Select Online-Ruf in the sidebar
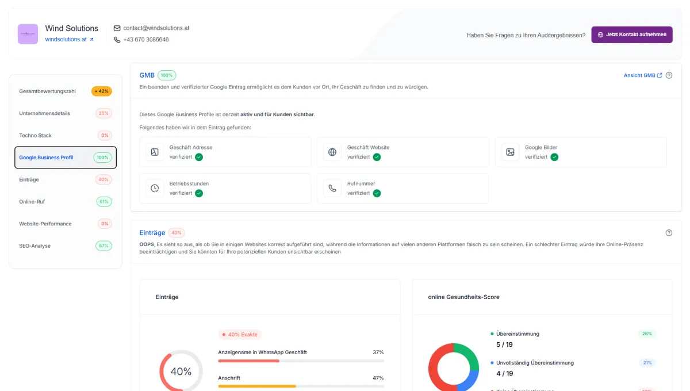This screenshot has height=391, width=690. click(x=66, y=202)
